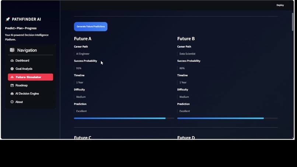
Task: Click the Goal Analysis target icon
Action: (12, 69)
